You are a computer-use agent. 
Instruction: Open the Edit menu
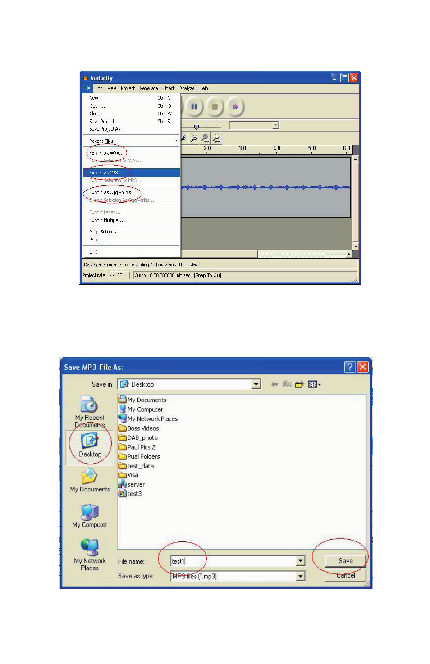click(99, 88)
